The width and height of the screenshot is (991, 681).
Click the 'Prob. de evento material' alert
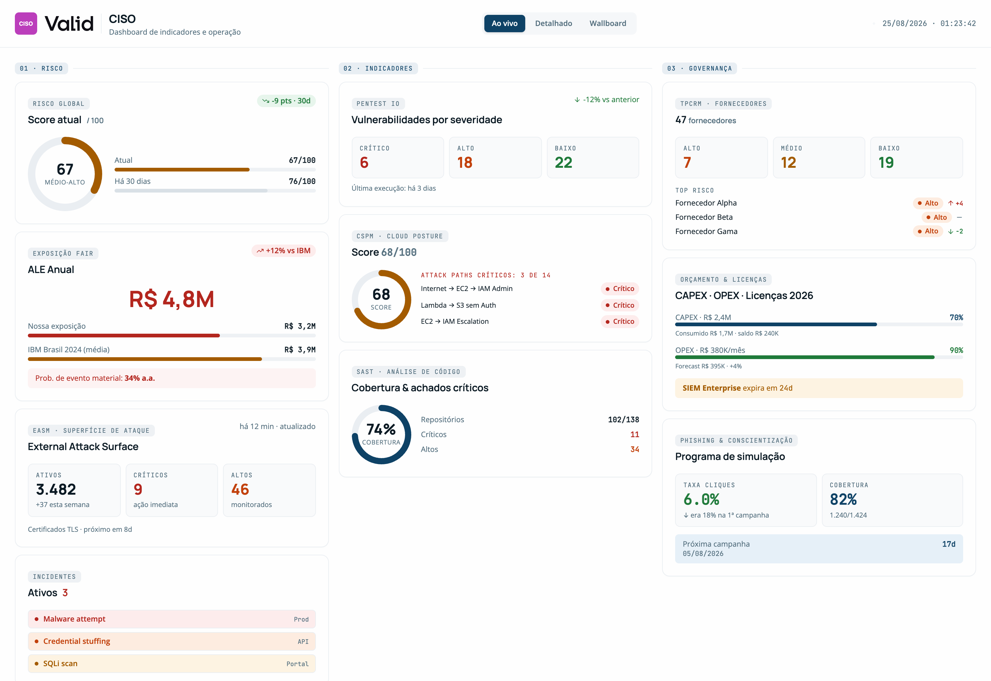(x=172, y=378)
